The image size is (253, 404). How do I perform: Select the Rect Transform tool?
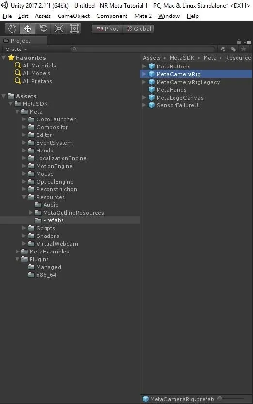74,28
